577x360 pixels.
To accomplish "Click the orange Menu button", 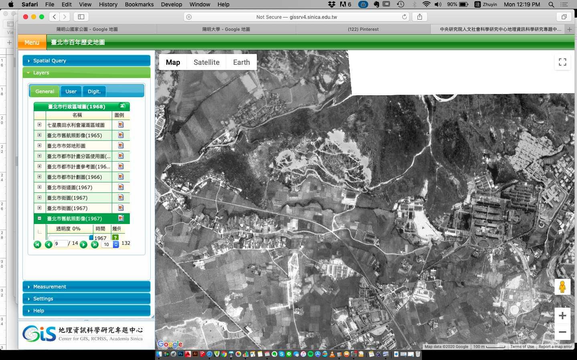I will coord(32,42).
